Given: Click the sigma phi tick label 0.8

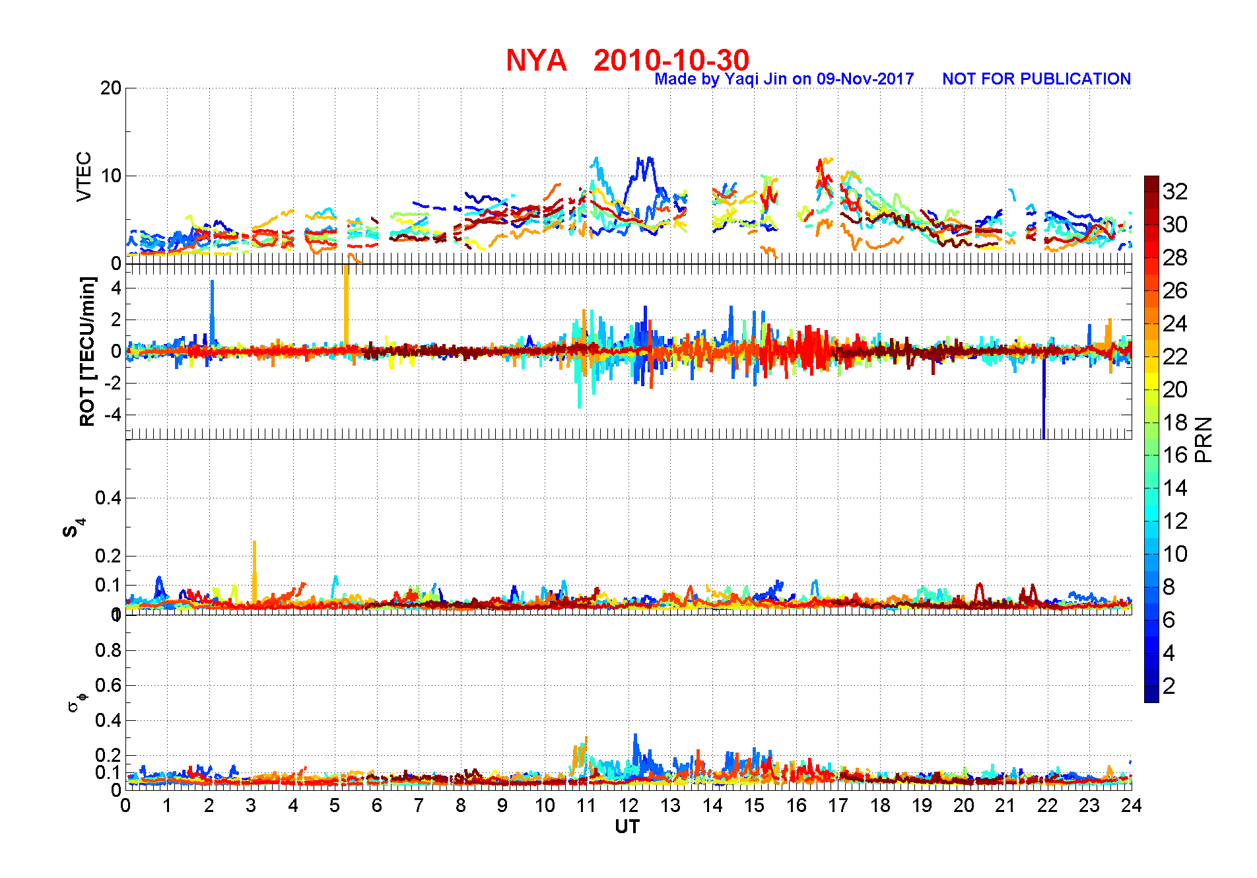Looking at the screenshot, I should pyautogui.click(x=108, y=650).
